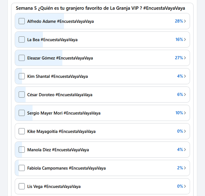This screenshot has height=196, width=205.
Task: Tick the Sergio Mayer Mori checkbox
Action: 22,113
